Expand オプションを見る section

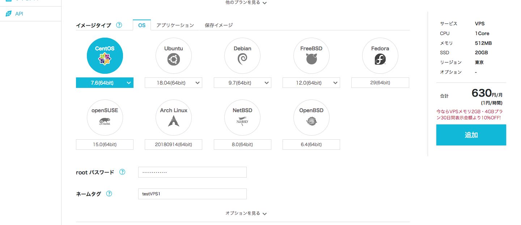click(x=246, y=213)
